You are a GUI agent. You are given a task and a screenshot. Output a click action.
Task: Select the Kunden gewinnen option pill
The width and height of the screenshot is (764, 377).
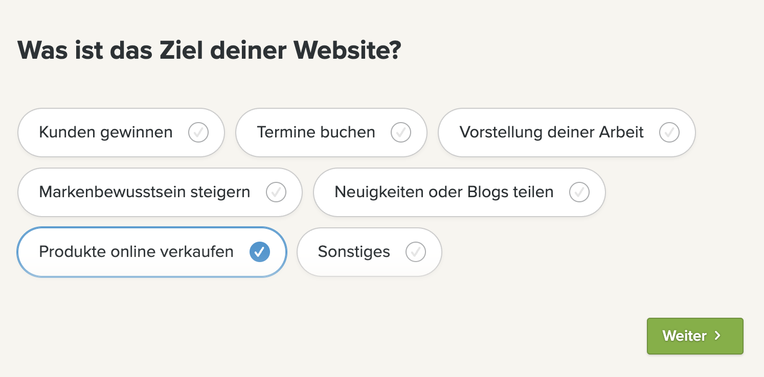coord(121,132)
